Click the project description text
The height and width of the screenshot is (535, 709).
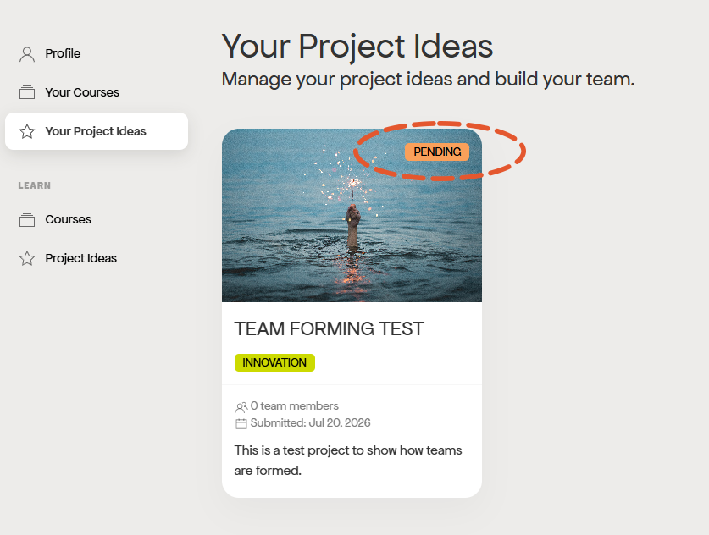tap(347, 460)
